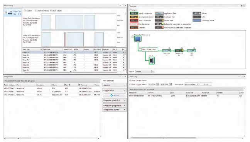250x142 pixels.
Task: Click the Application Peer legend icon
Action: coord(159,13)
